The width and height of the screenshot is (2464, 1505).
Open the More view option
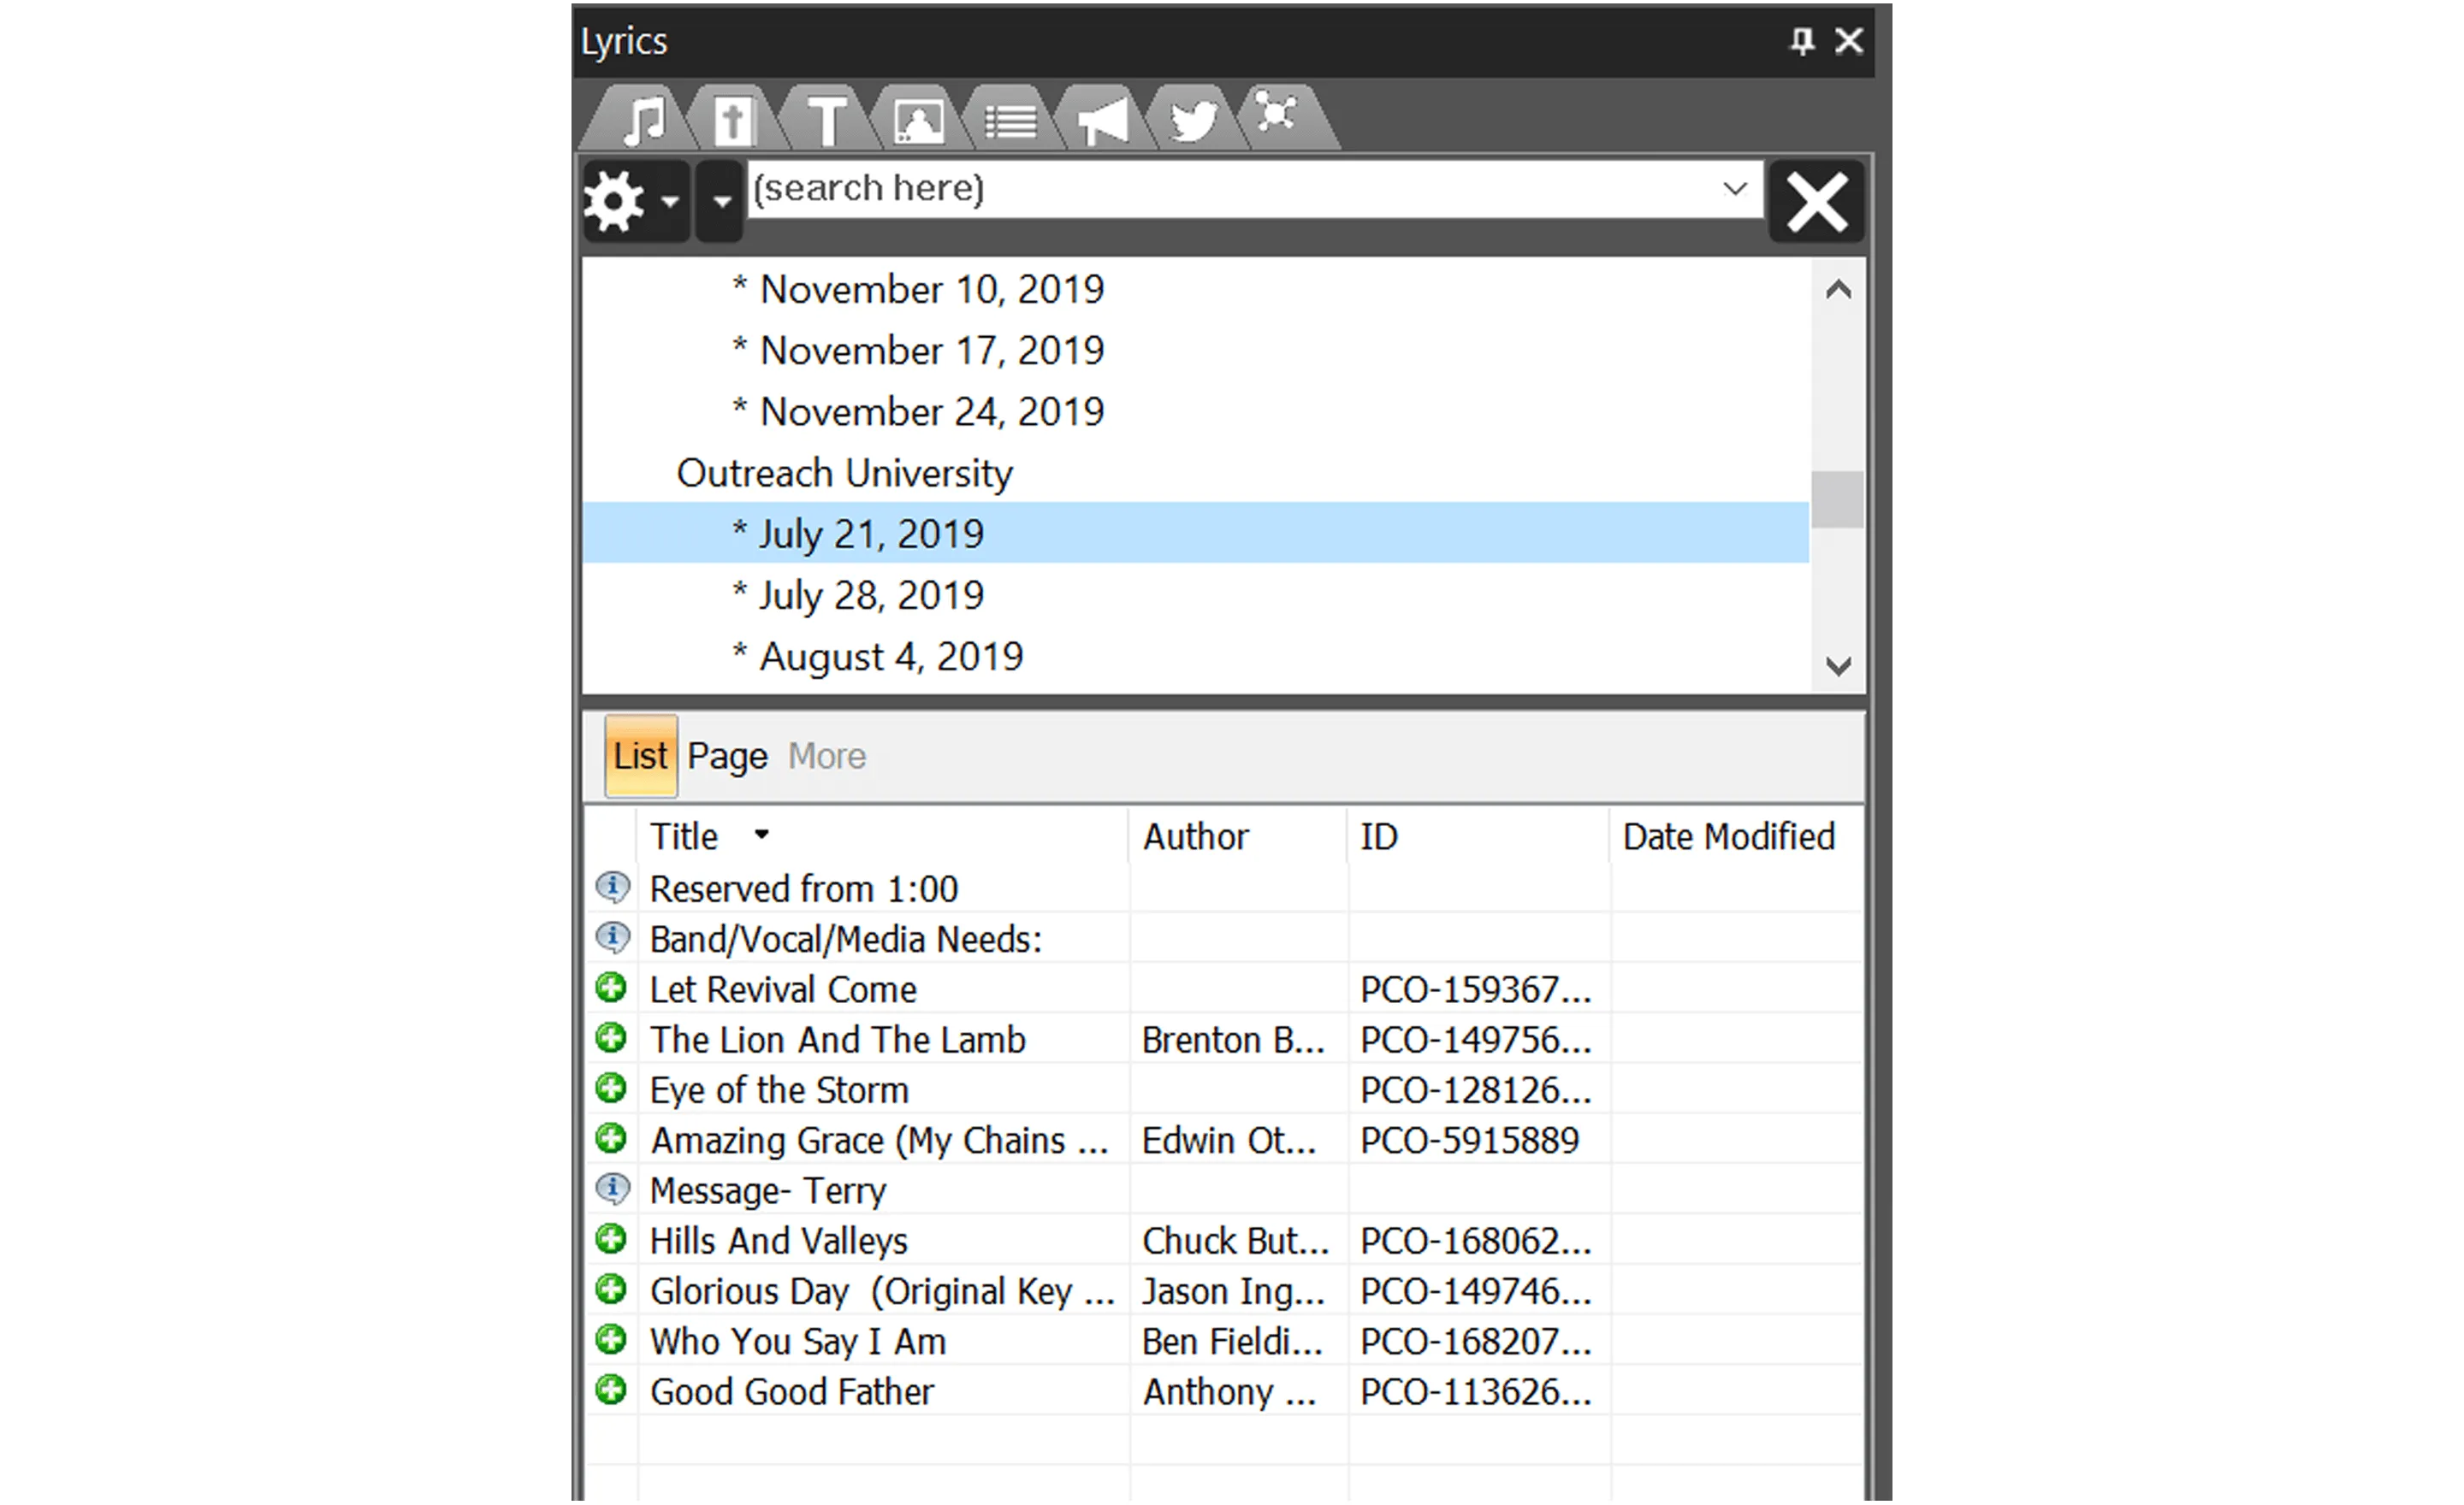point(826,756)
